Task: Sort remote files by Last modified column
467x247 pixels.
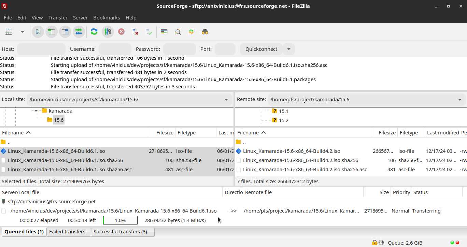Action: click(442, 133)
